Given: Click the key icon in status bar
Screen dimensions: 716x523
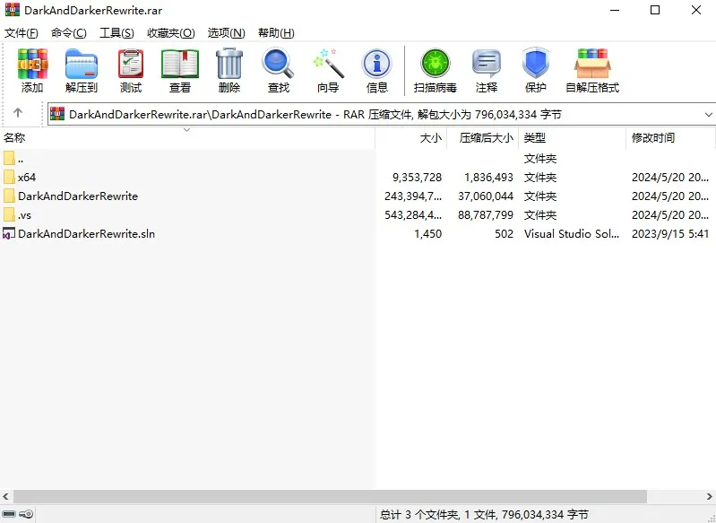Looking at the screenshot, I should coord(27,514).
